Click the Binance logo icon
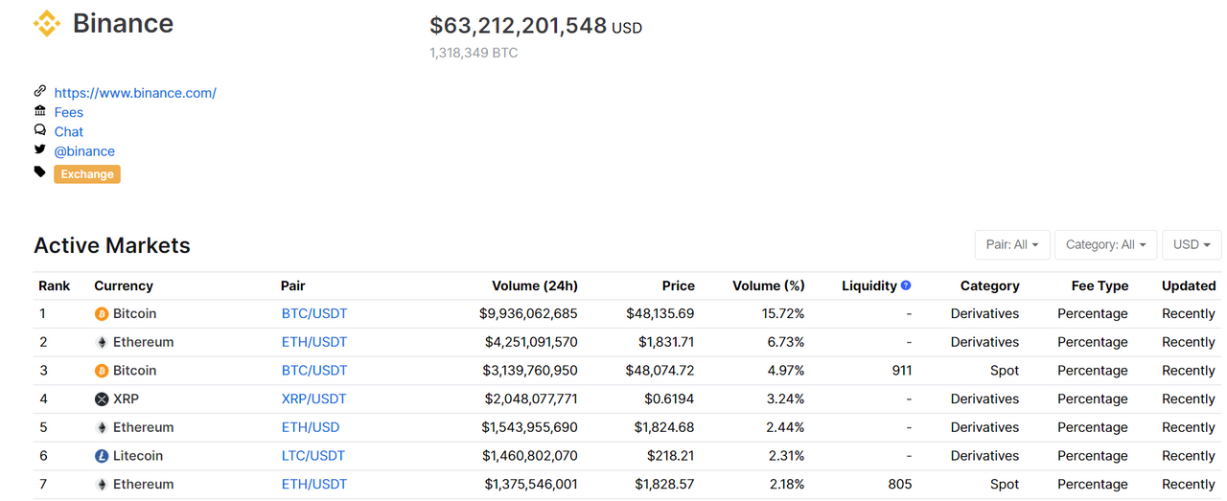Viewport: 1227px width, 501px height. 47,24
